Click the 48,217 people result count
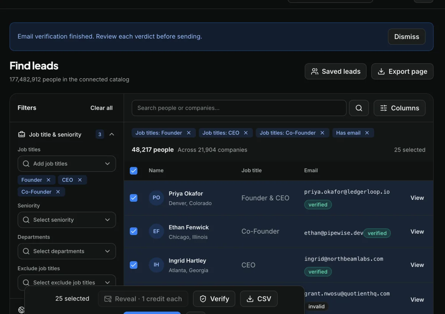 pos(153,150)
